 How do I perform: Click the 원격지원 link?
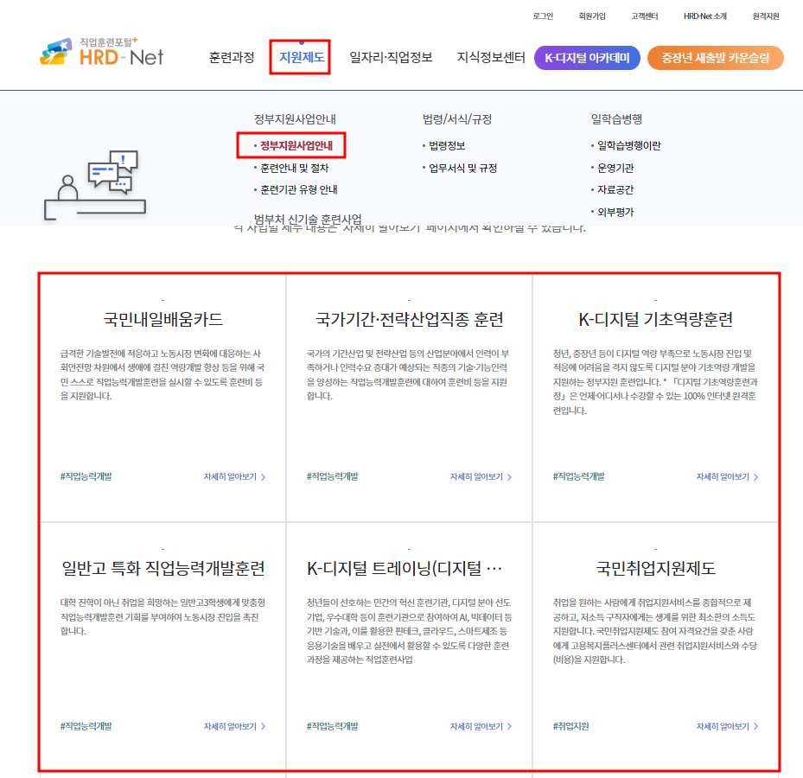click(x=766, y=16)
